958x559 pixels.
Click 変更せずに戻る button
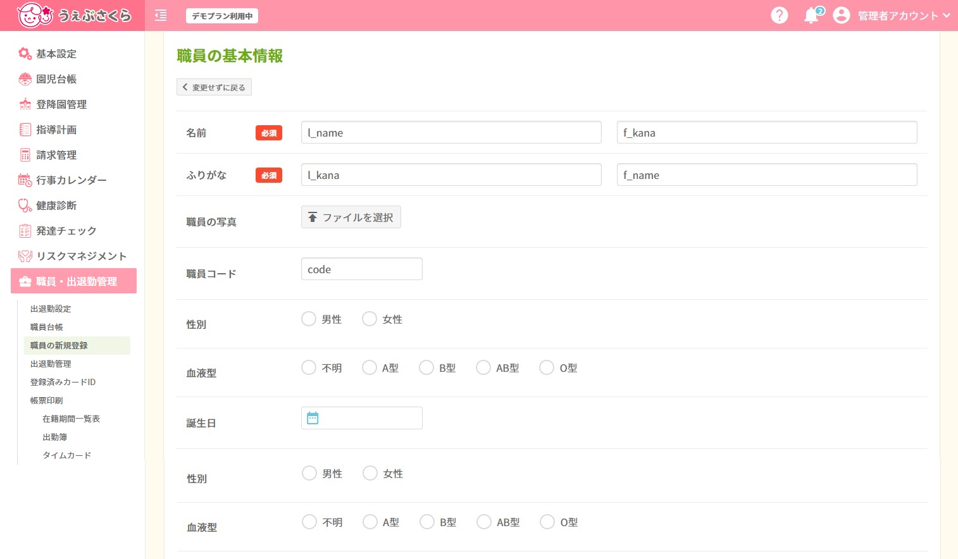pos(214,87)
